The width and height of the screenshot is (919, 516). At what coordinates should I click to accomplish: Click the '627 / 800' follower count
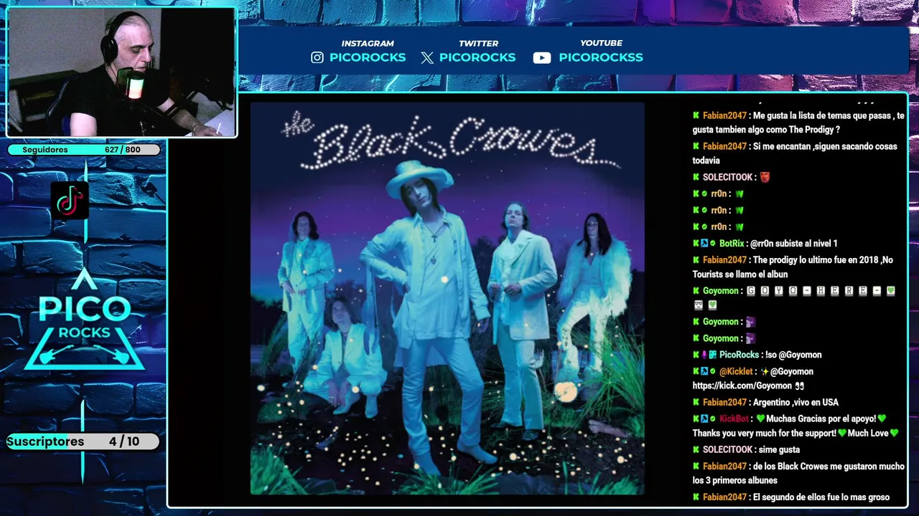point(122,150)
